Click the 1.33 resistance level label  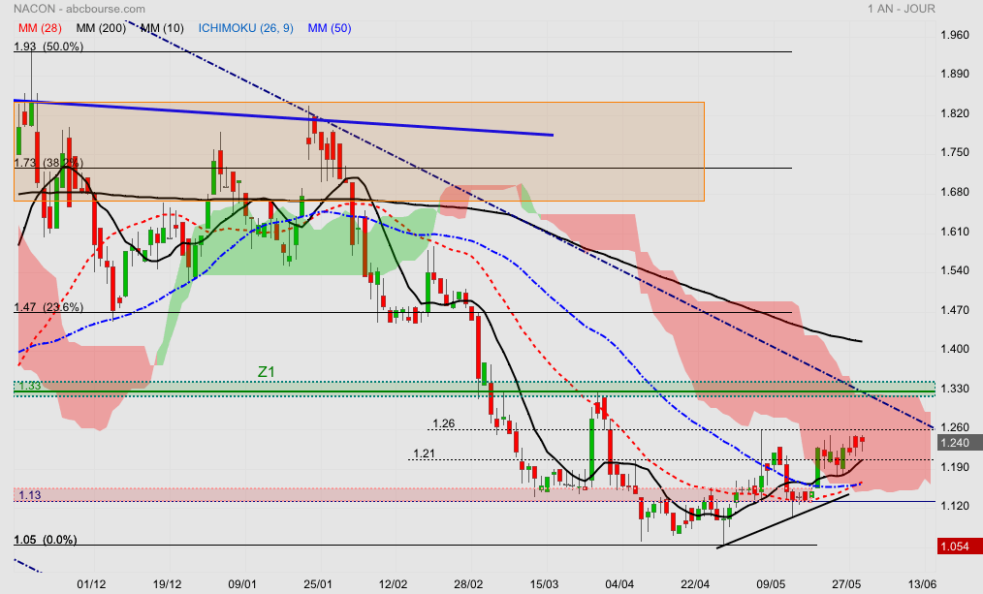pos(29,386)
